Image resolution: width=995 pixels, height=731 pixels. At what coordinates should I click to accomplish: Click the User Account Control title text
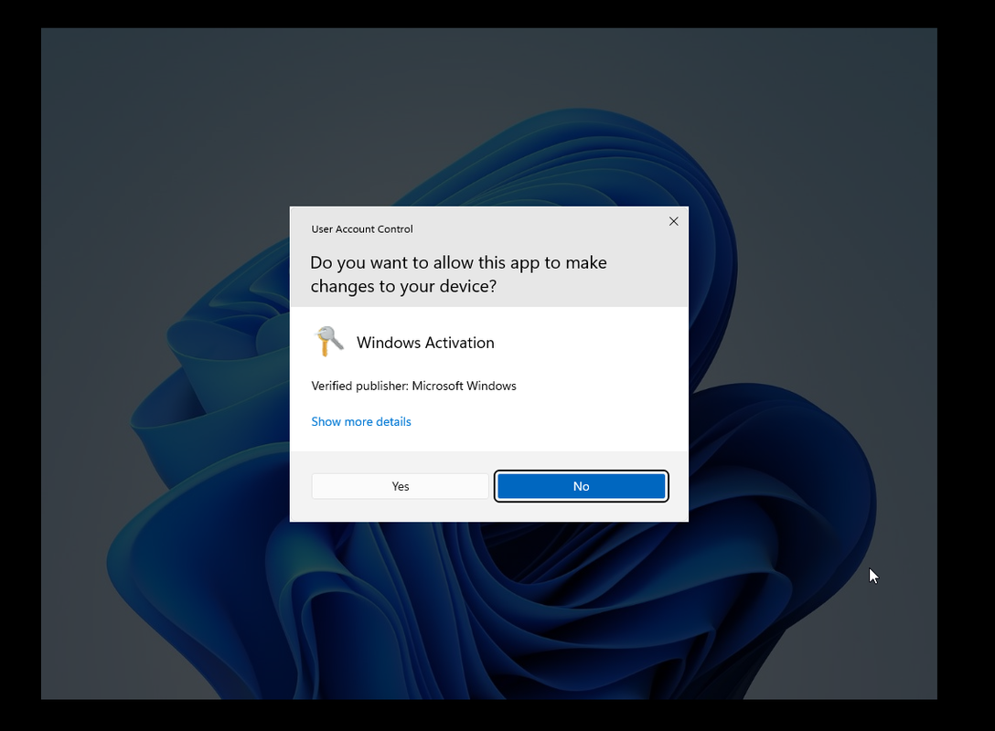pyautogui.click(x=362, y=228)
